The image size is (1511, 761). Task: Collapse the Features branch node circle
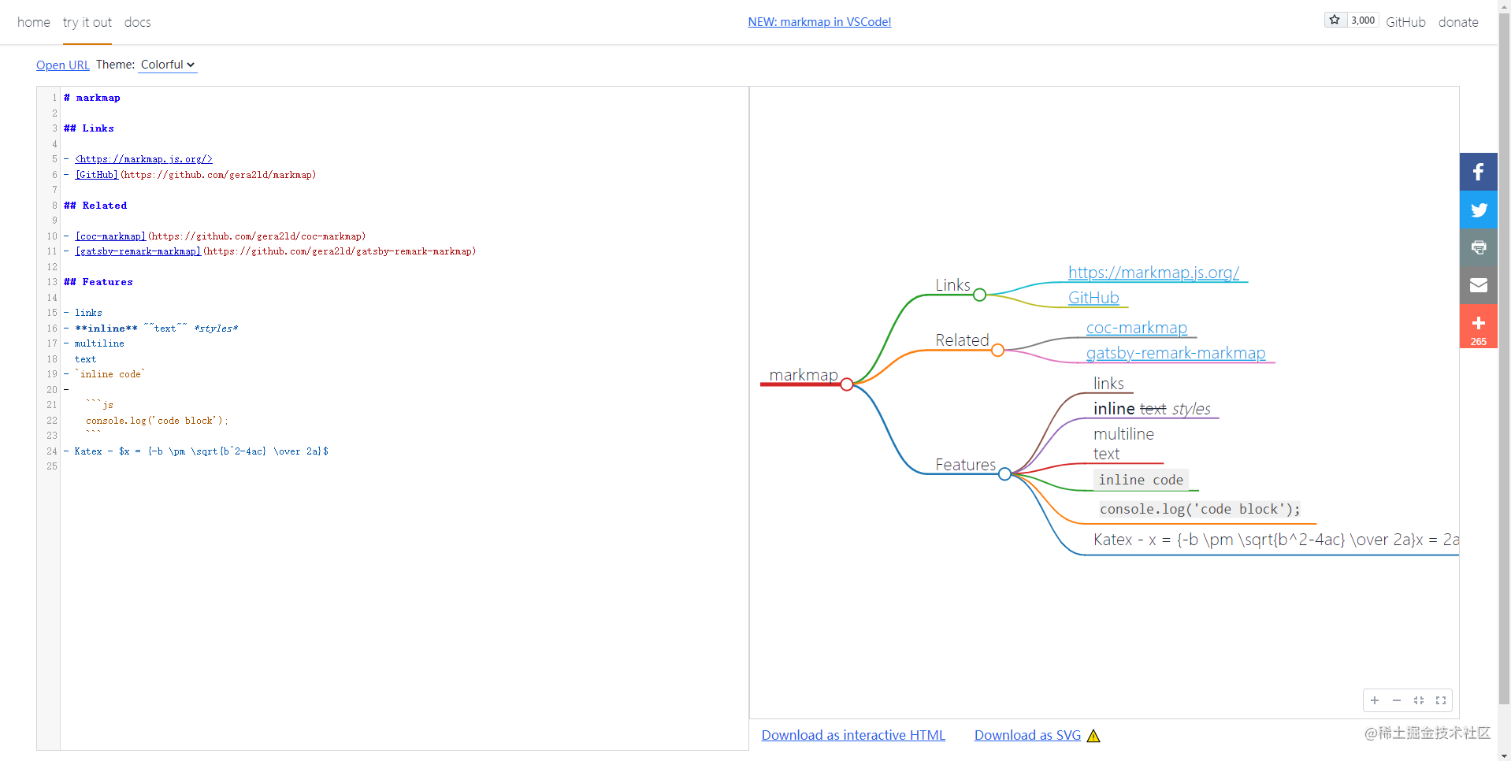coord(1004,473)
